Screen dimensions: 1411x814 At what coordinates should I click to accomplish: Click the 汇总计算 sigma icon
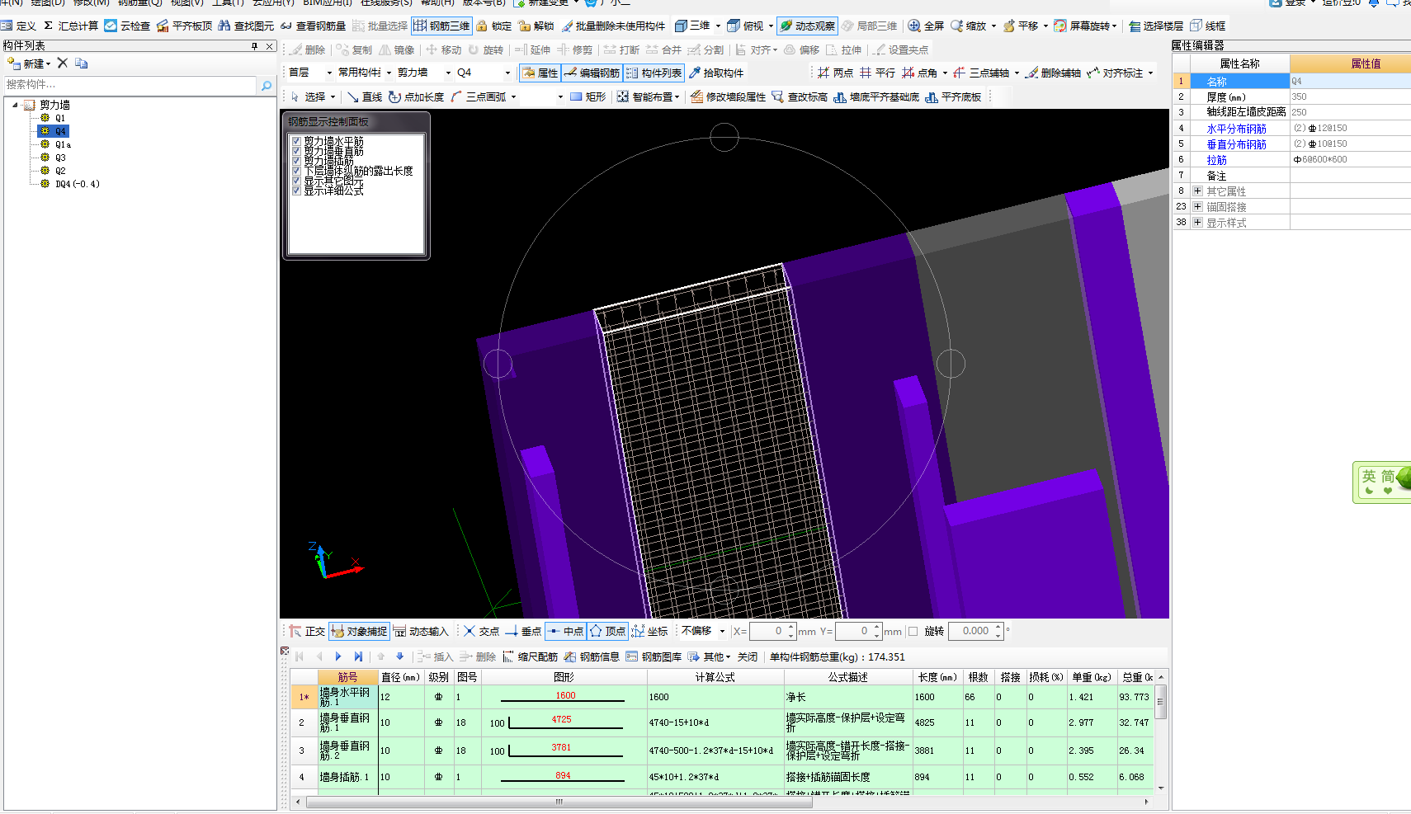pyautogui.click(x=49, y=26)
